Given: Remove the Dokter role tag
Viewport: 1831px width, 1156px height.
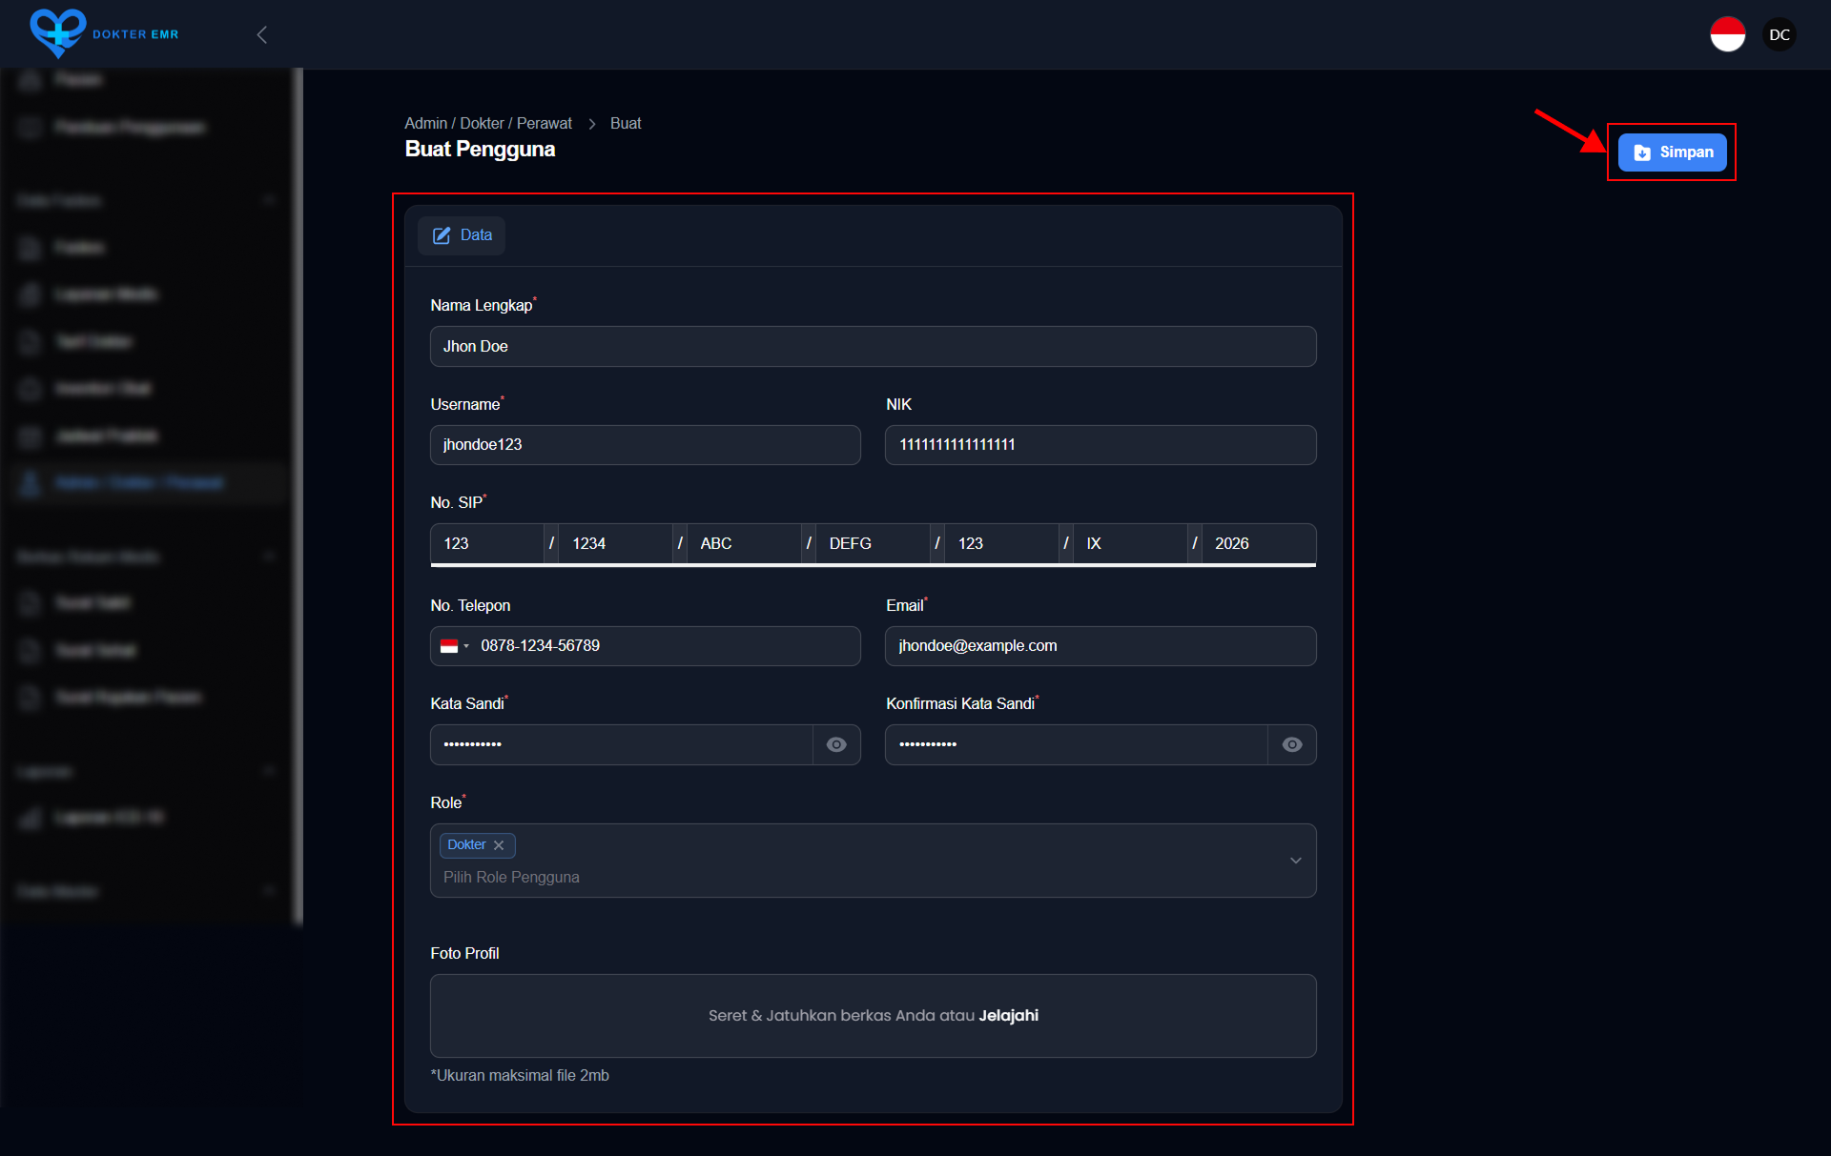Looking at the screenshot, I should click(x=499, y=845).
